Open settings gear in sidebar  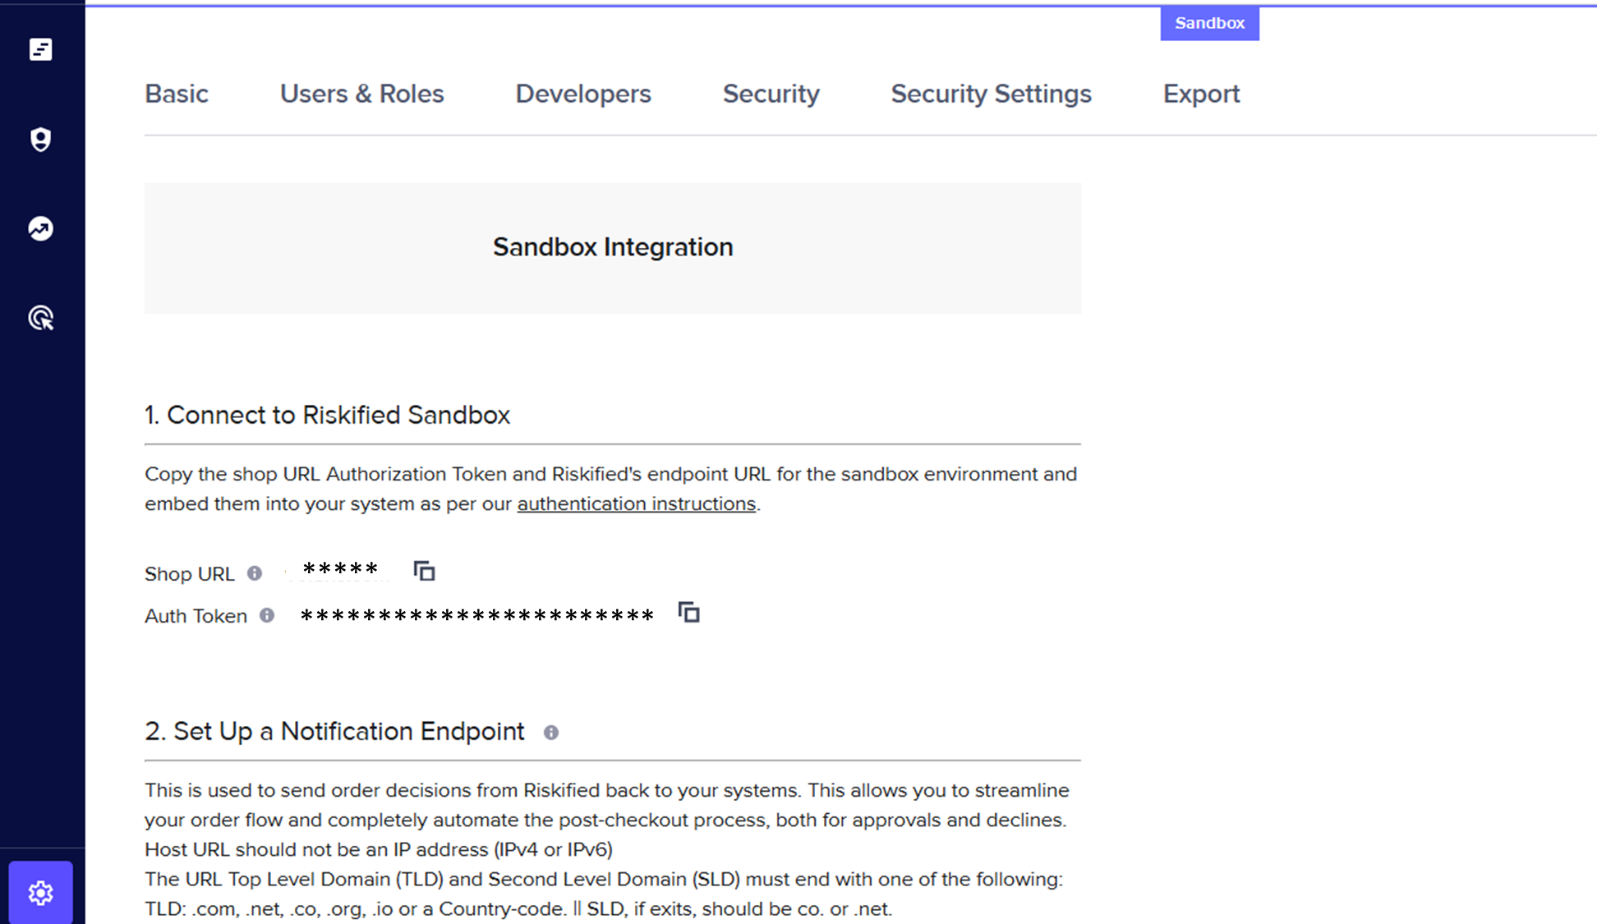pyautogui.click(x=40, y=892)
